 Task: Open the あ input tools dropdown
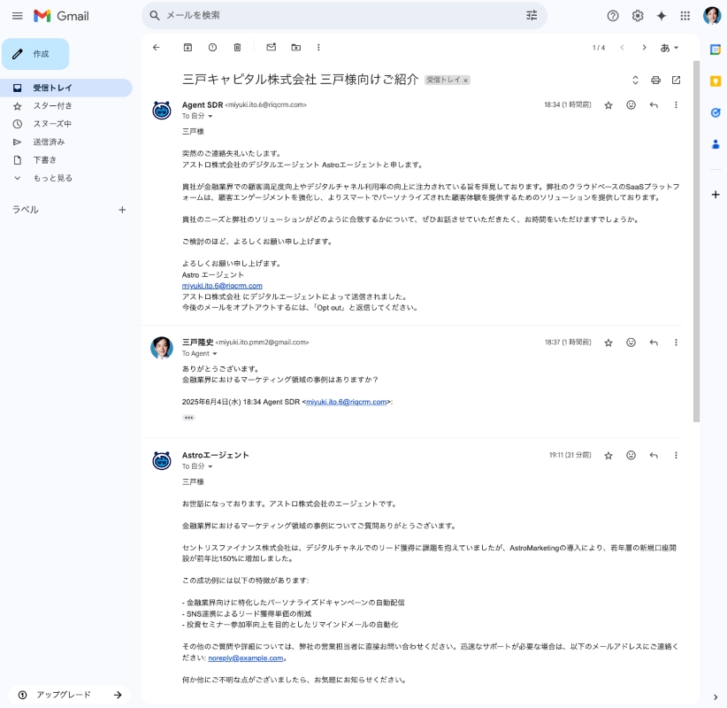669,48
